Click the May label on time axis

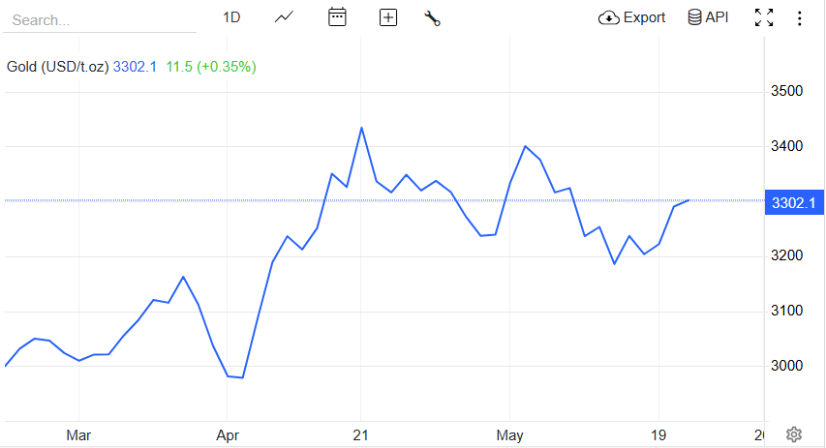click(509, 435)
